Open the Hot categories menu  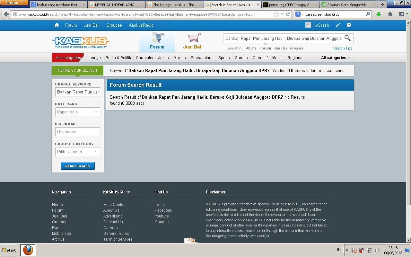[x=68, y=58]
